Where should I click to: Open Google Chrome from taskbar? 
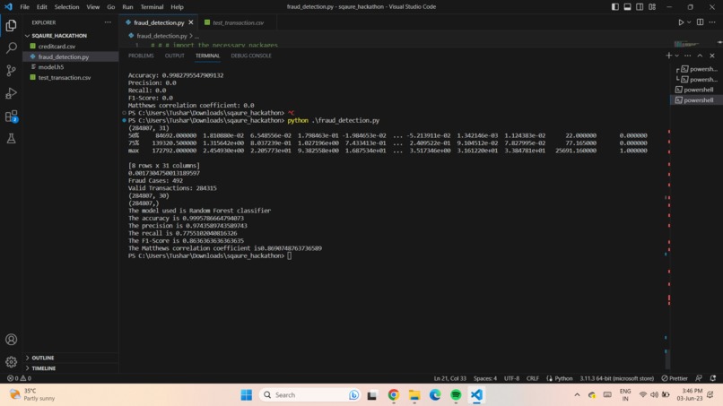[393, 395]
